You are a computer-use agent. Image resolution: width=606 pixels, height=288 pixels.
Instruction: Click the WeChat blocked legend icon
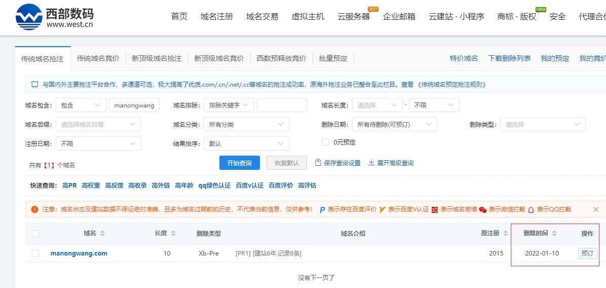pyautogui.click(x=483, y=209)
